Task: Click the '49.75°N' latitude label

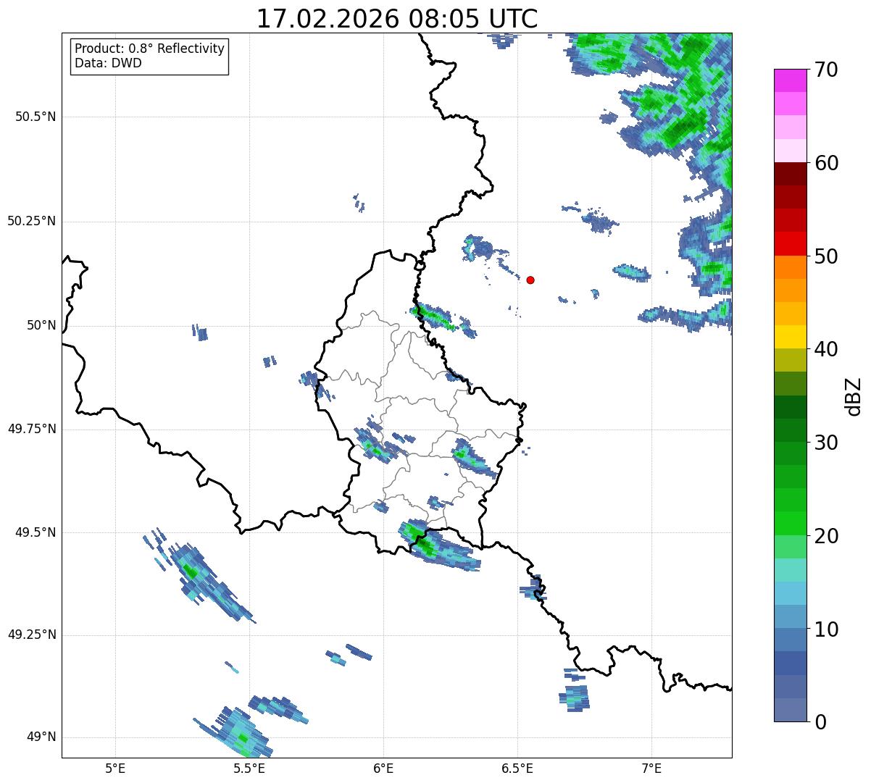Action: [x=32, y=430]
